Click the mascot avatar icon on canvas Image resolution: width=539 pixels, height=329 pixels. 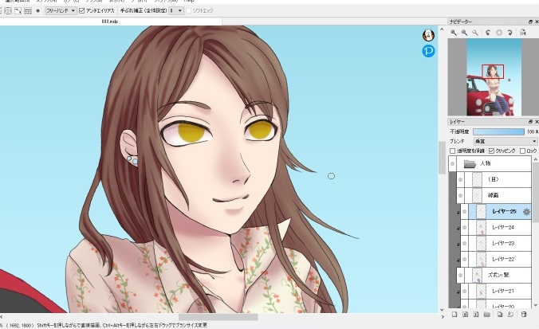pos(428,35)
